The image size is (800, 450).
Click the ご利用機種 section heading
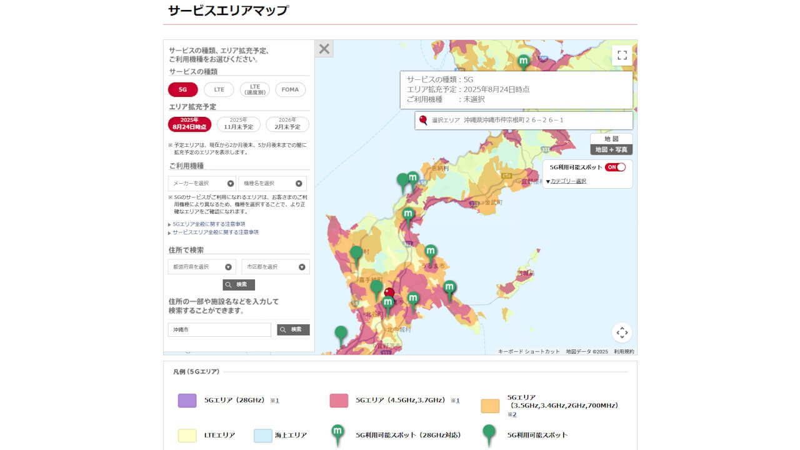[x=186, y=166]
